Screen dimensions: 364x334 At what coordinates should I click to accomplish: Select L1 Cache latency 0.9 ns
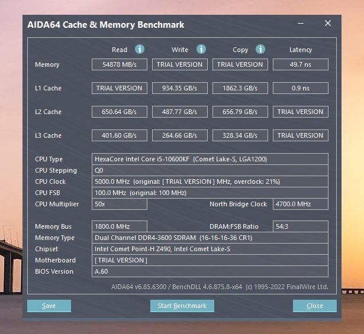pyautogui.click(x=301, y=88)
